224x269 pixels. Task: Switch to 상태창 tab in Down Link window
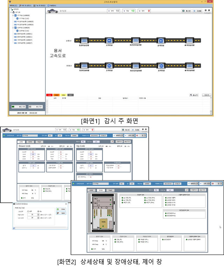click(21, 142)
